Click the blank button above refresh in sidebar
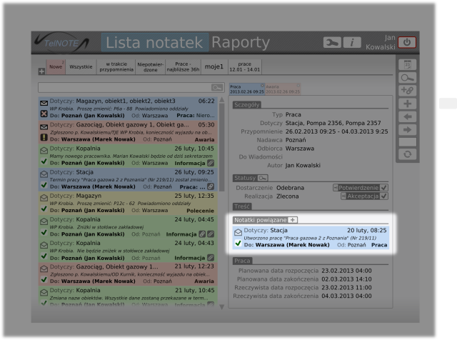Image resolution: width=457 pixels, height=340 pixels. tap(408, 142)
